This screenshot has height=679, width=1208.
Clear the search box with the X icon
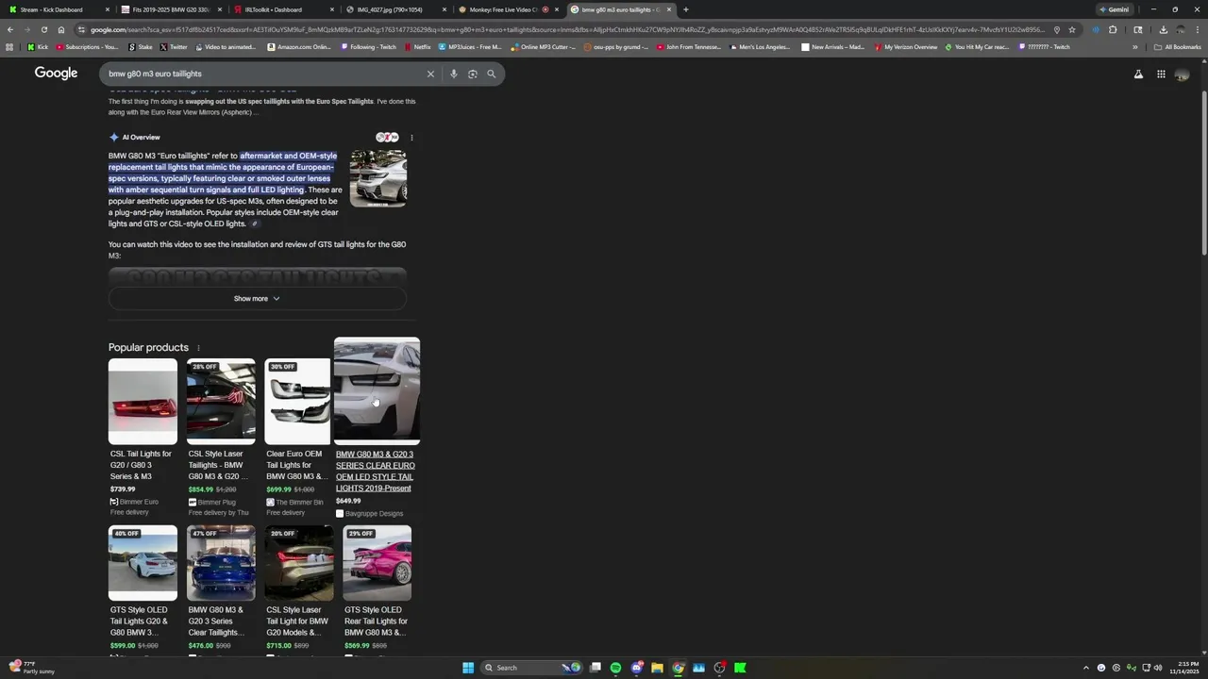[x=430, y=74]
